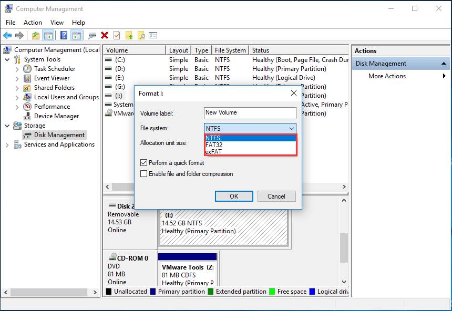Open the View menu
This screenshot has height=311, width=452.
[57, 23]
